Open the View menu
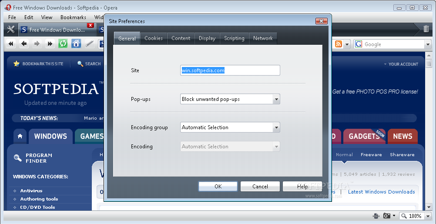The image size is (436, 224). tap(47, 17)
